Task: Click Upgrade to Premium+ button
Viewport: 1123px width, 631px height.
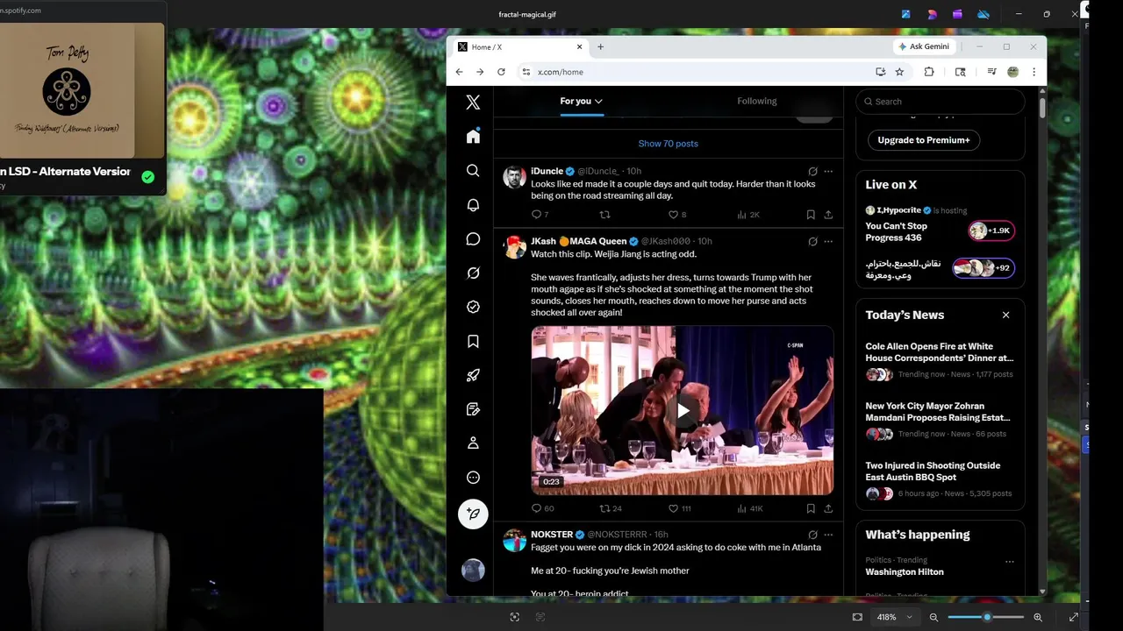Action: (x=924, y=140)
